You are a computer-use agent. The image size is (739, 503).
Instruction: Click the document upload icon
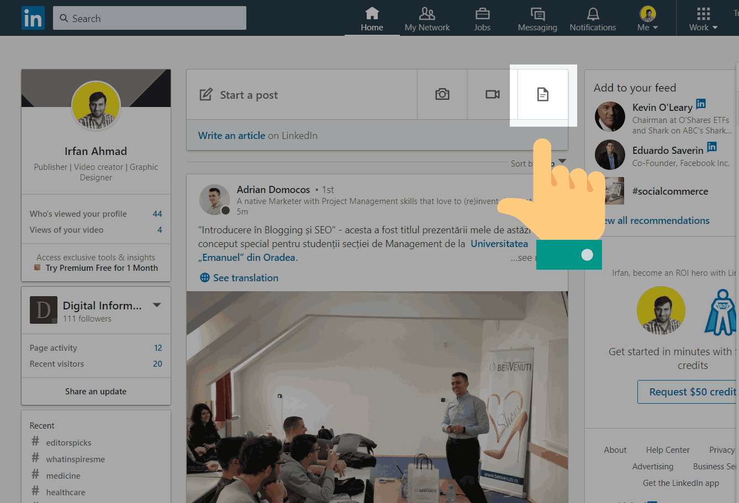(543, 94)
